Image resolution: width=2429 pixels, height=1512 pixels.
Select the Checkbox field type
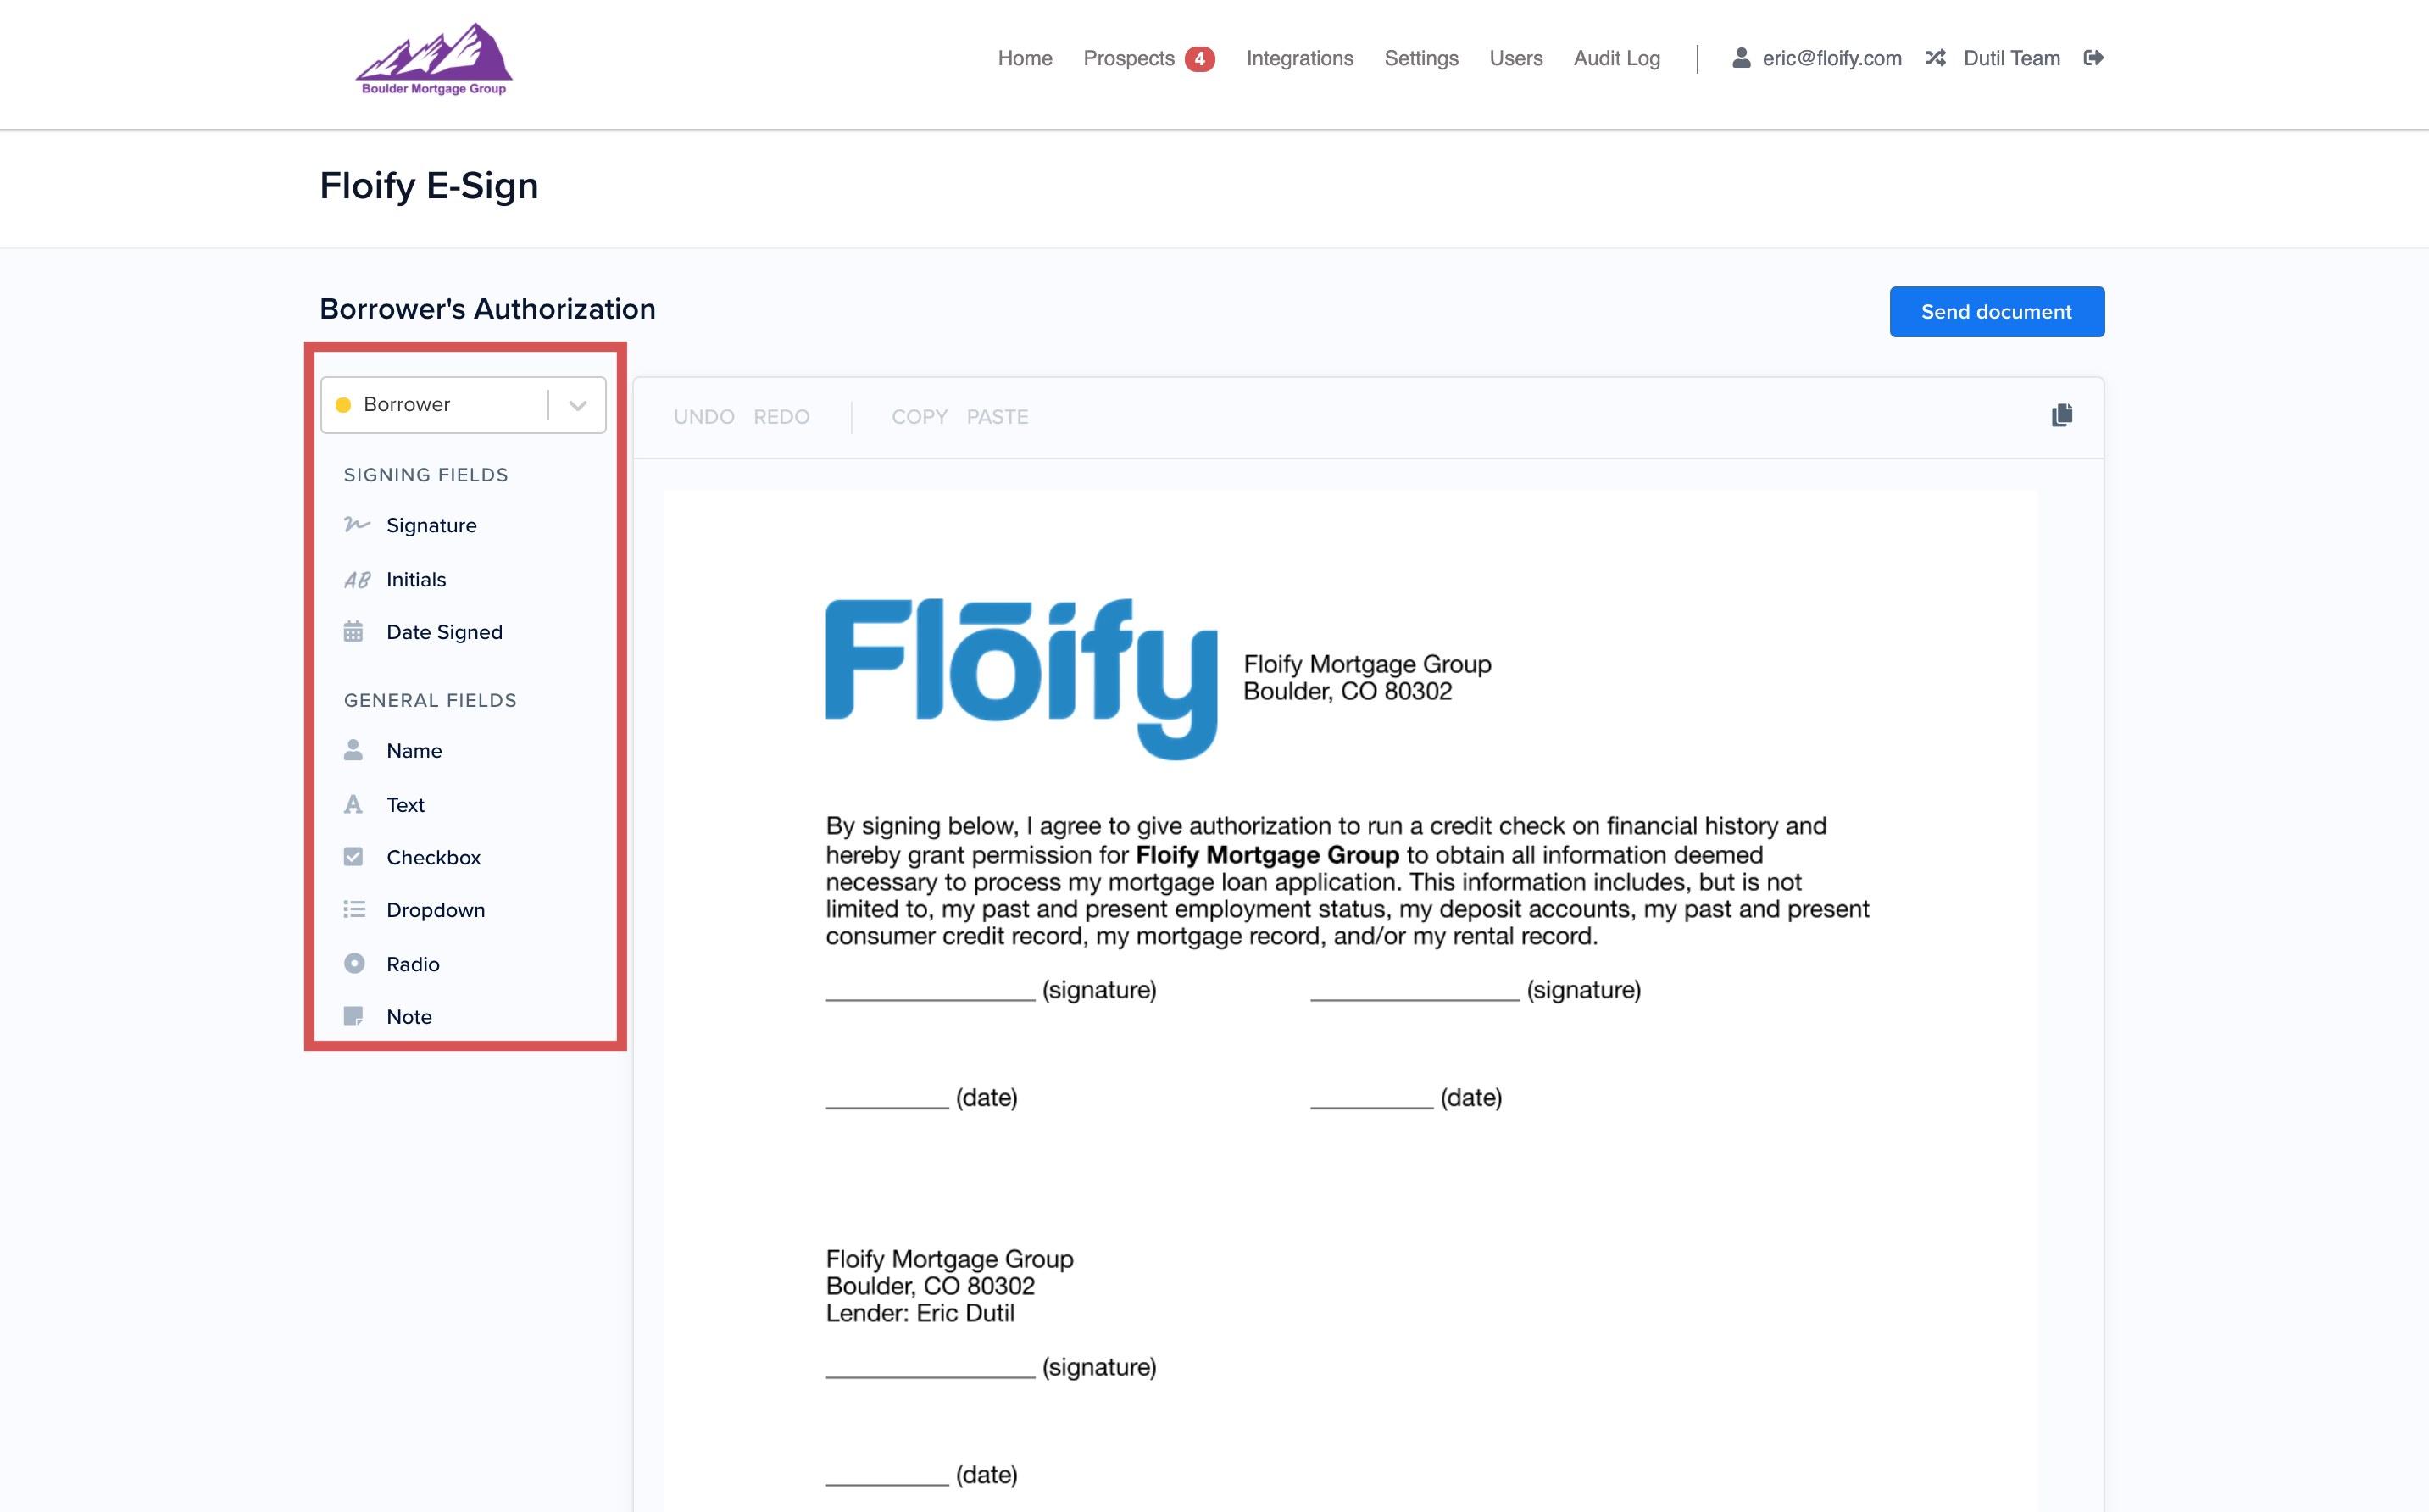point(433,858)
